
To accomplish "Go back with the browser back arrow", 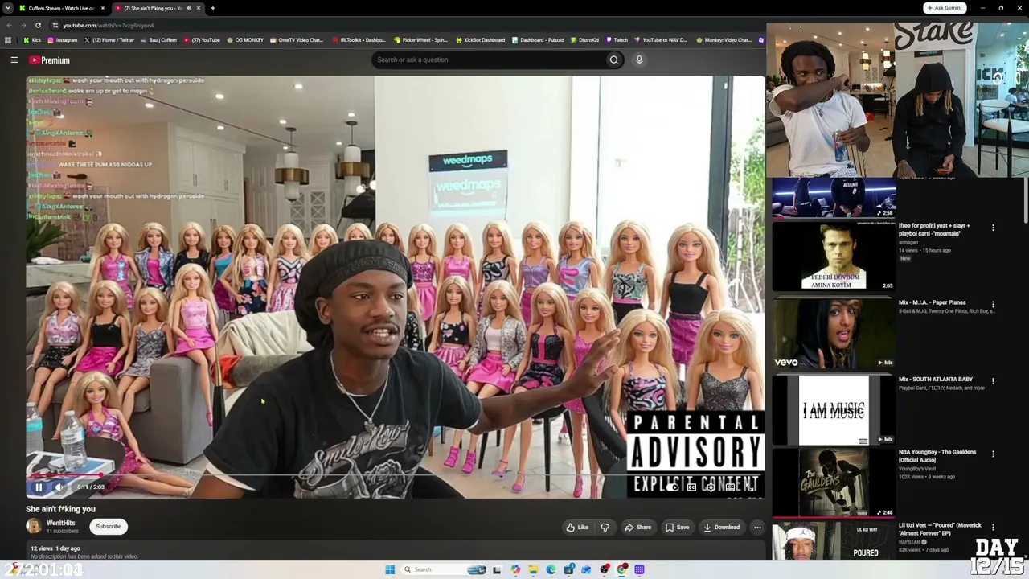I will tap(9, 26).
